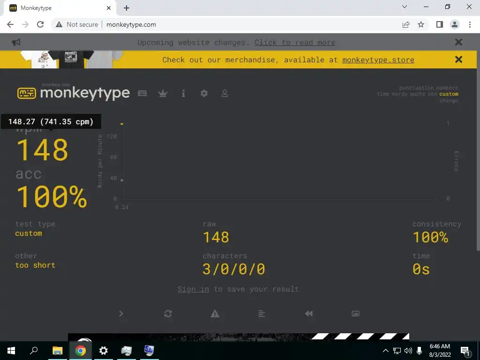Open the volume control in the tray
The width and height of the screenshot is (480, 360).
pyautogui.click(x=408, y=351)
